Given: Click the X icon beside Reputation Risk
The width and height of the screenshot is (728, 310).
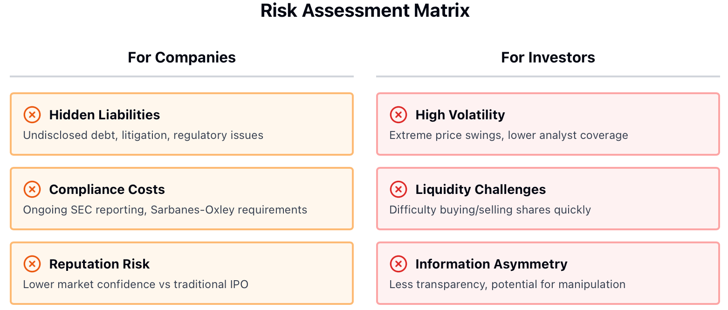Looking at the screenshot, I should (32, 264).
